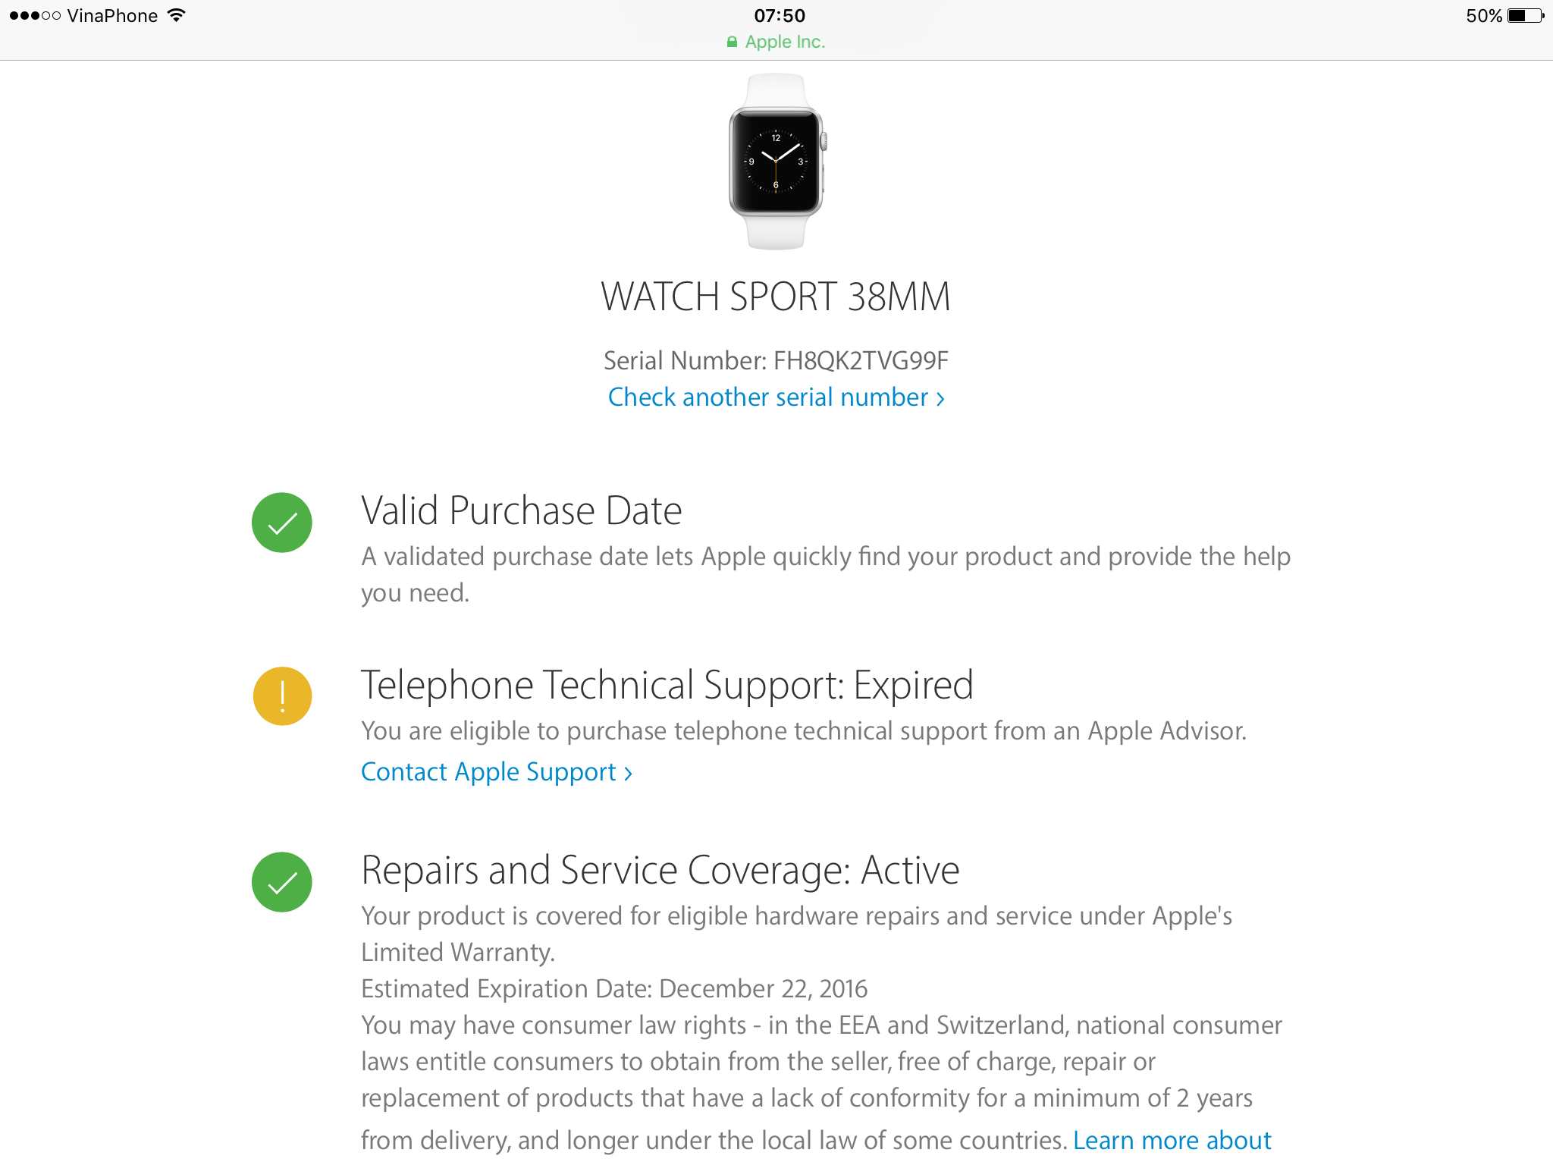Follow the Learn more about link

click(x=1172, y=1140)
